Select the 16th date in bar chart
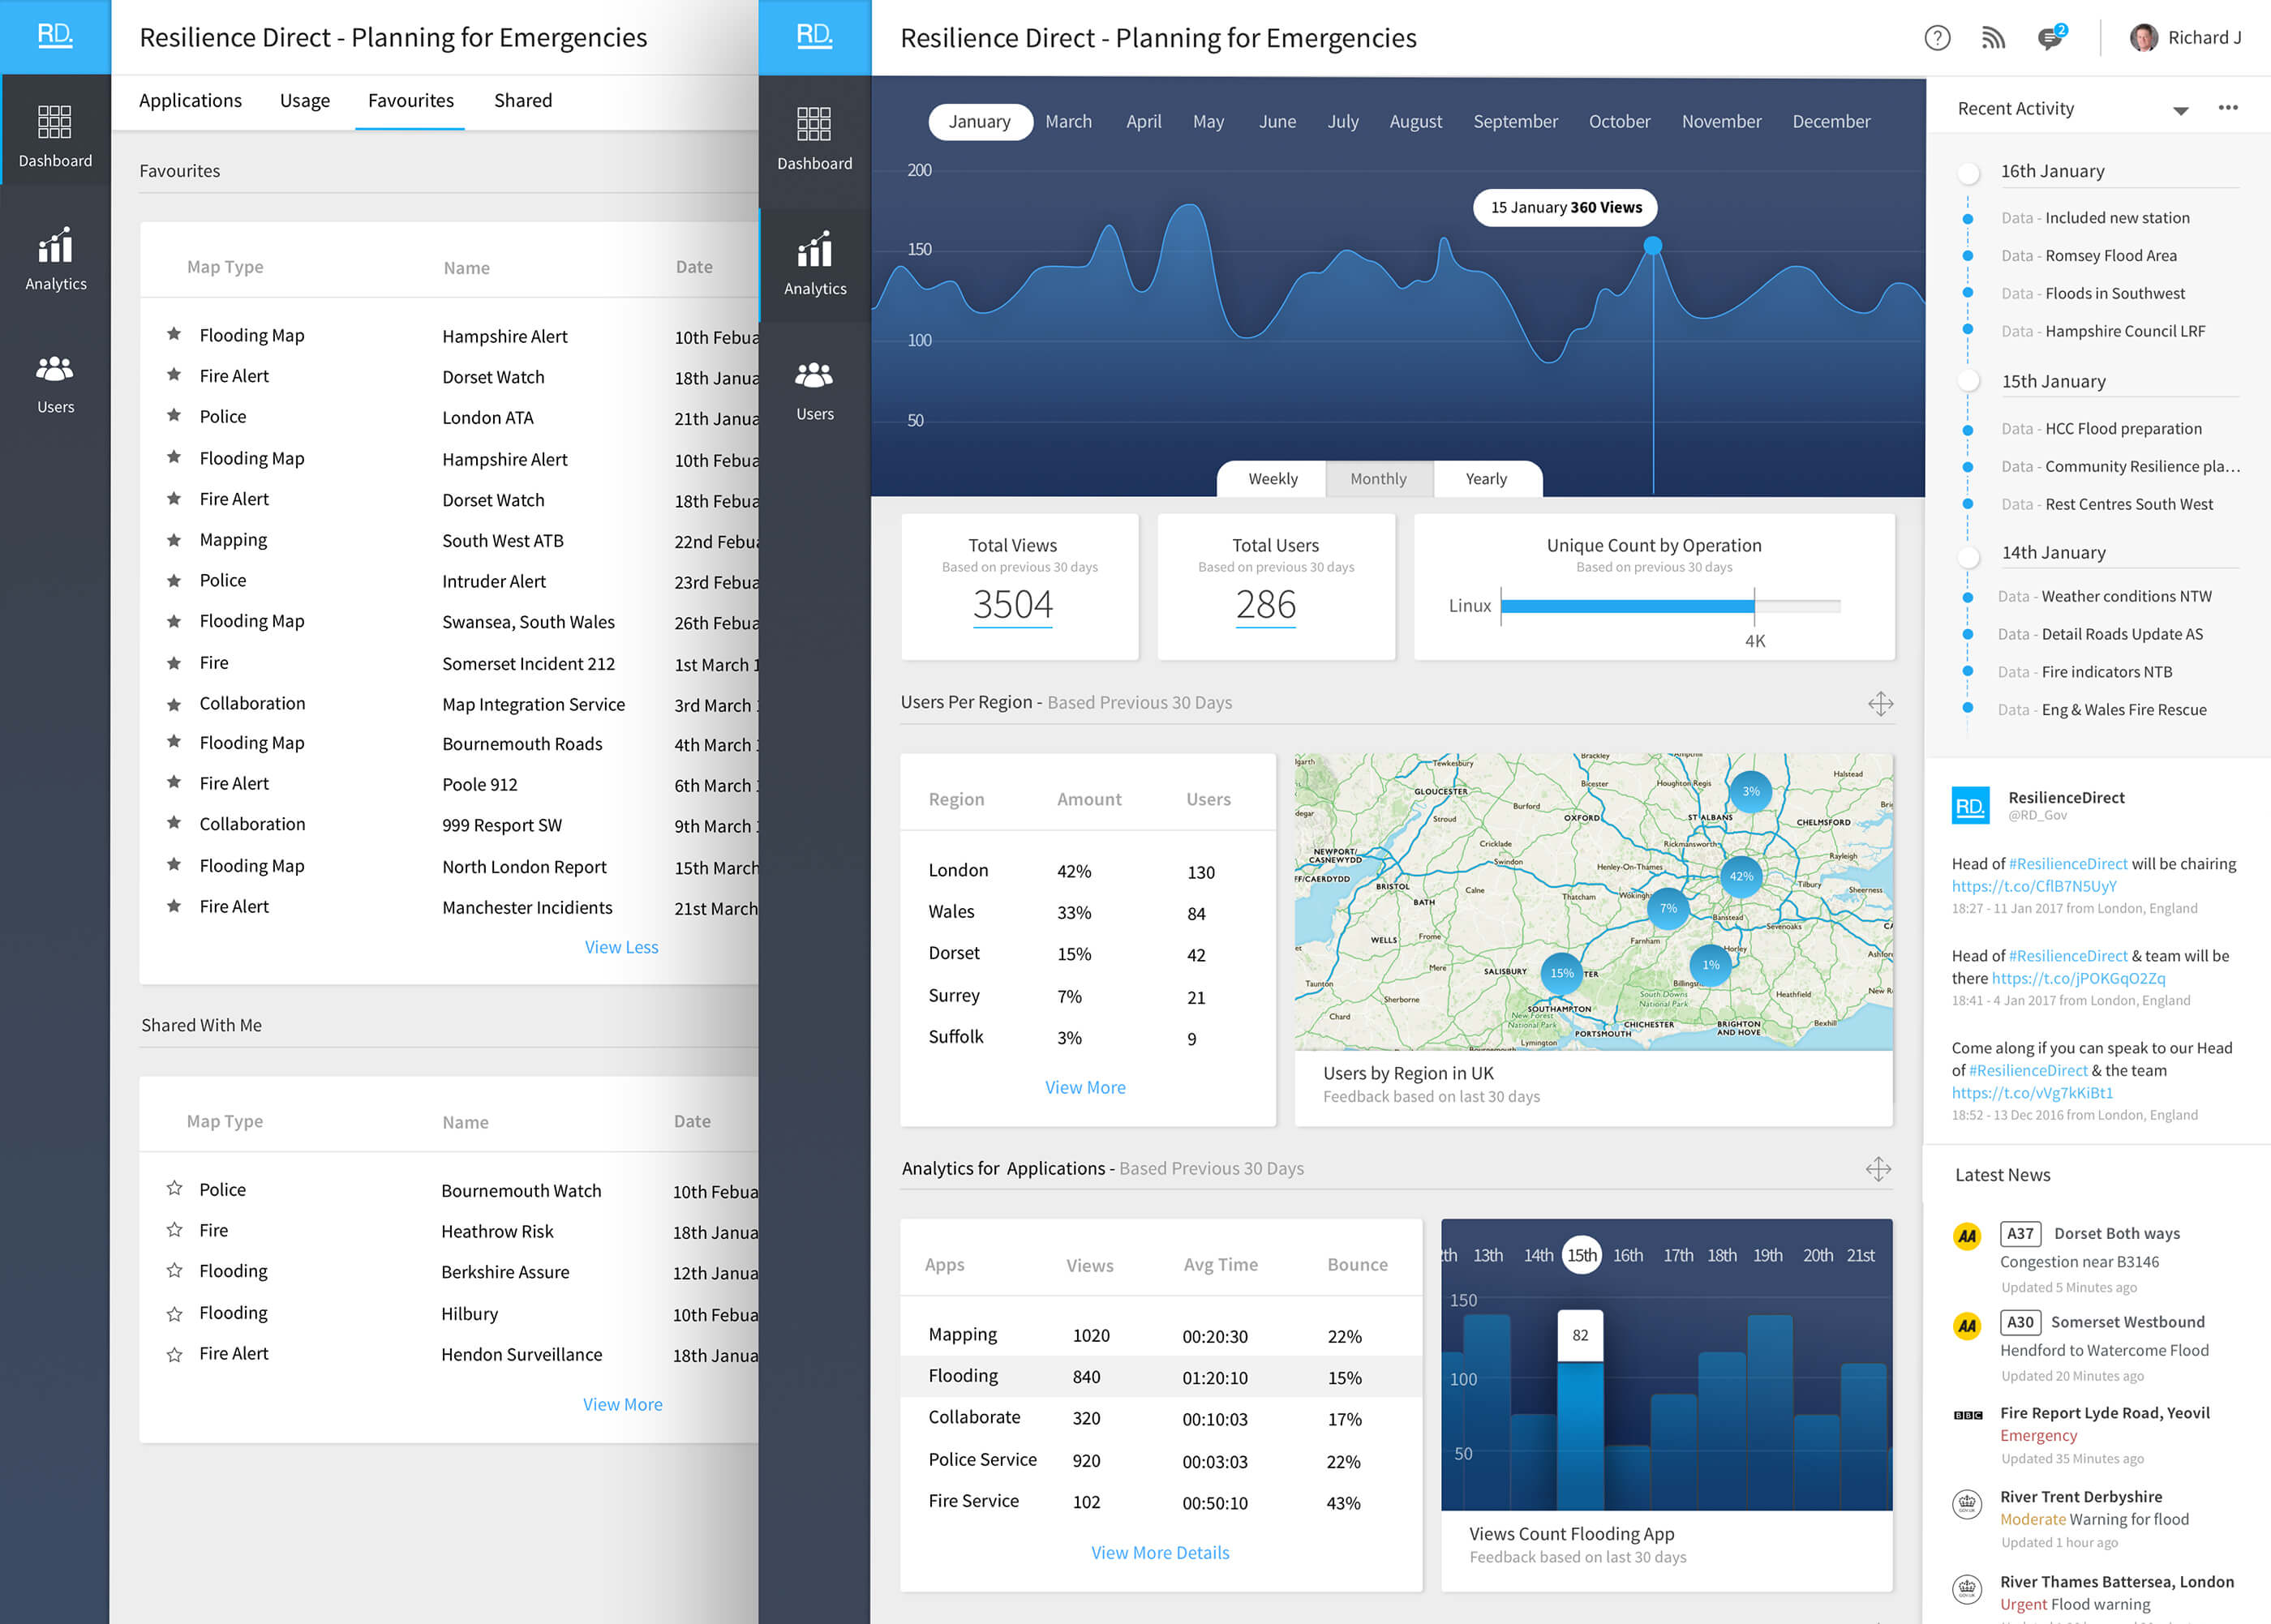 click(1627, 1255)
